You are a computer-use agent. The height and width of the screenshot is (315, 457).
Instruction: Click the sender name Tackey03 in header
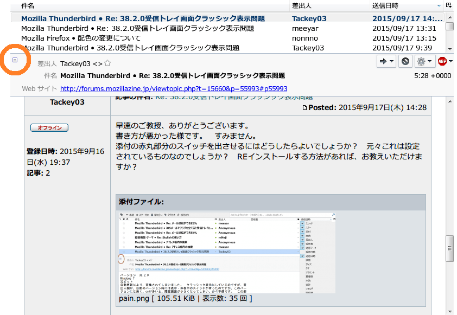[x=75, y=63]
